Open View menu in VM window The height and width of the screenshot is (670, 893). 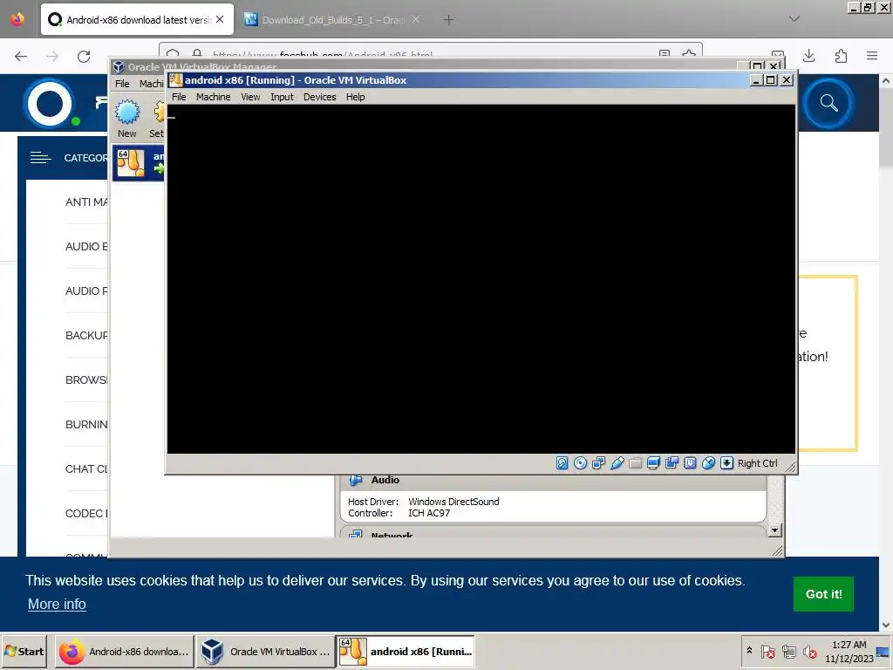coord(250,97)
